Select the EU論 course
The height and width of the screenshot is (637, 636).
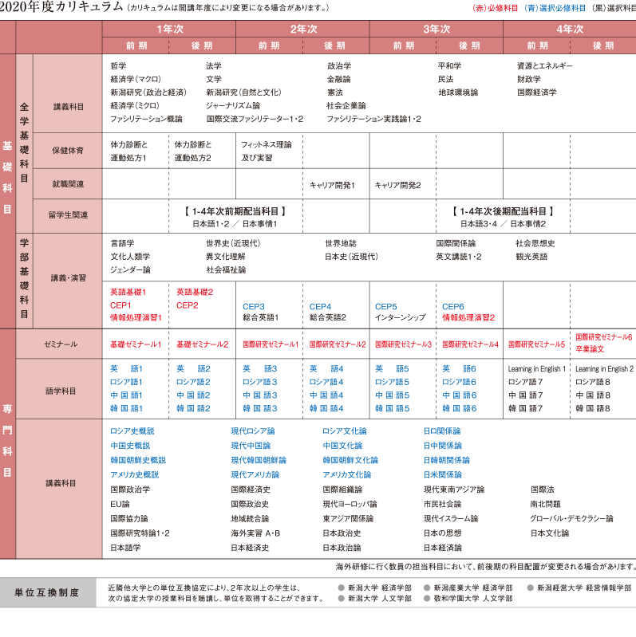tap(120, 504)
